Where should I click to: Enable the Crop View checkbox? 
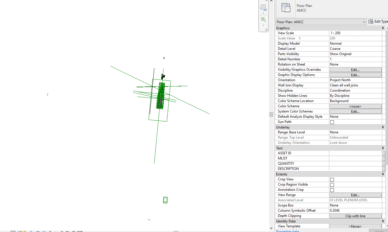click(x=332, y=179)
